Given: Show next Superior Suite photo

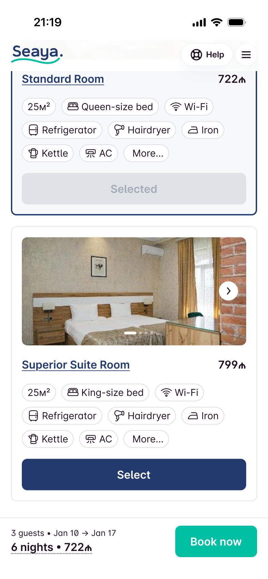Looking at the screenshot, I should click(x=228, y=291).
